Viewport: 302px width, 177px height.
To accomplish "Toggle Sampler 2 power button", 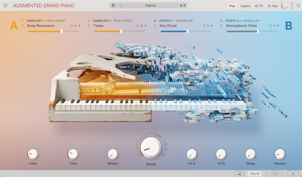I will 89,21.
